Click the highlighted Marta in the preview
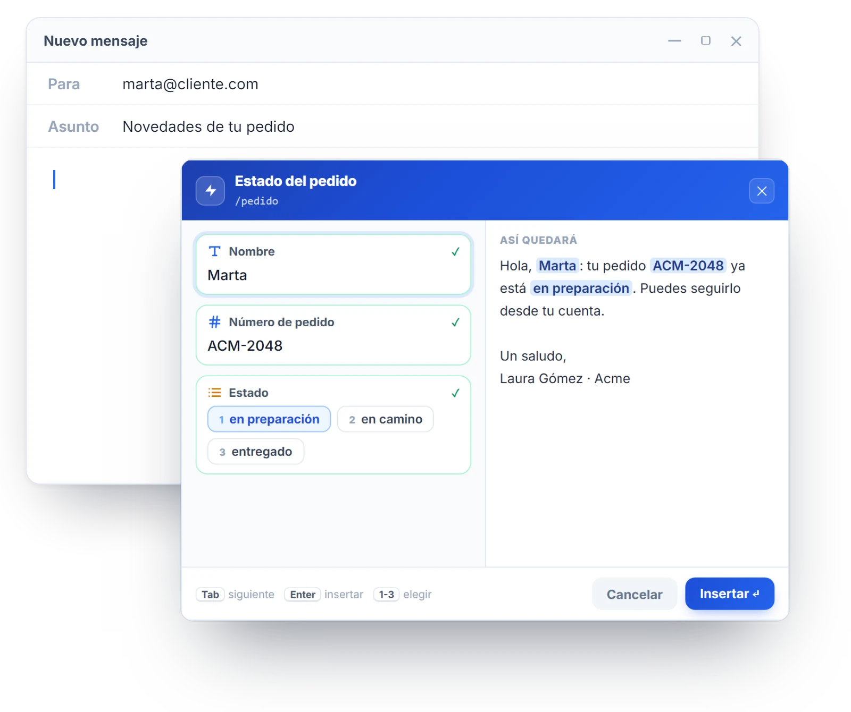 coord(557,266)
